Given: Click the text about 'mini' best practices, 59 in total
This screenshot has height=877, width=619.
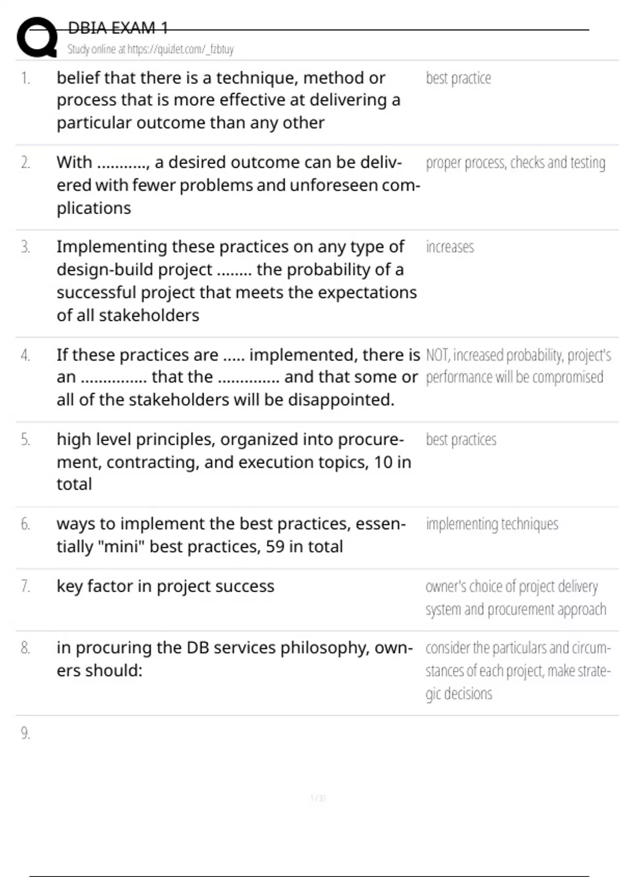Looking at the screenshot, I should [231, 535].
